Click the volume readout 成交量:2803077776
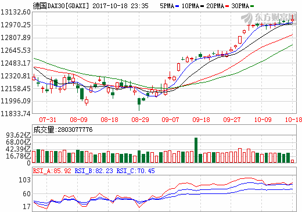 pos(63,130)
